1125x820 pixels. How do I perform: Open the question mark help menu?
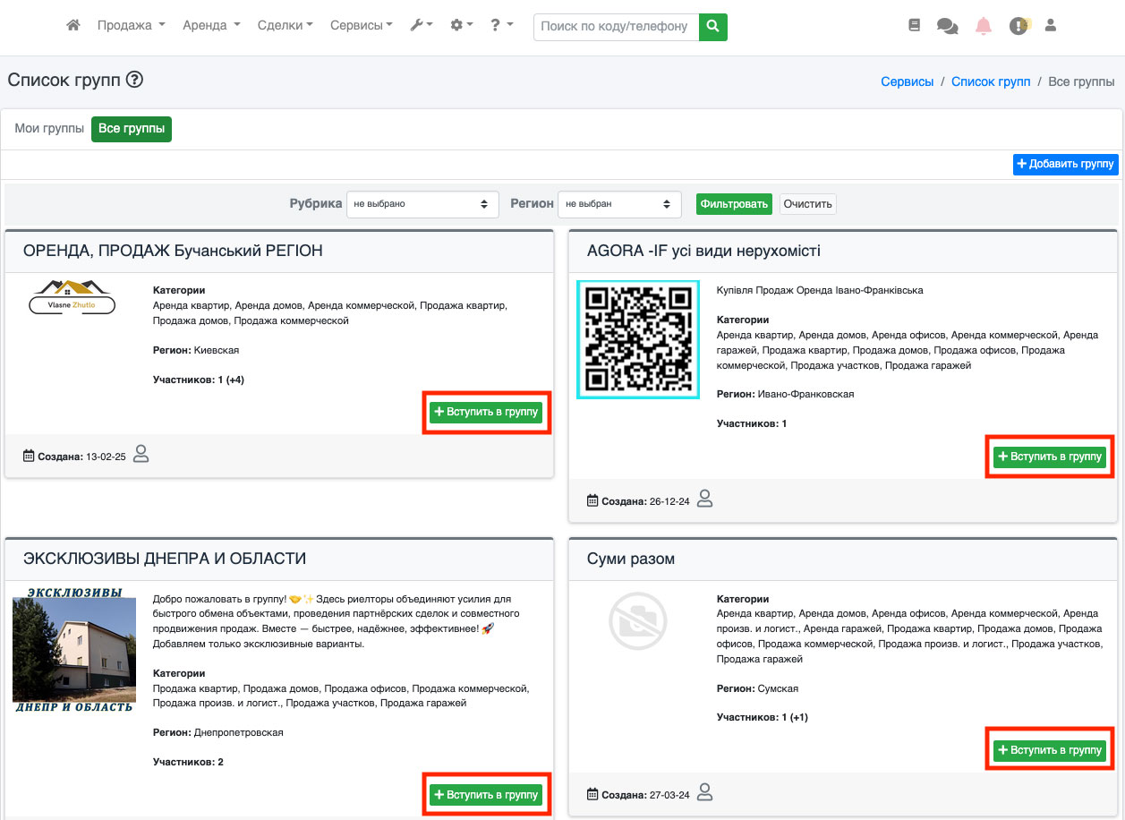coord(500,26)
